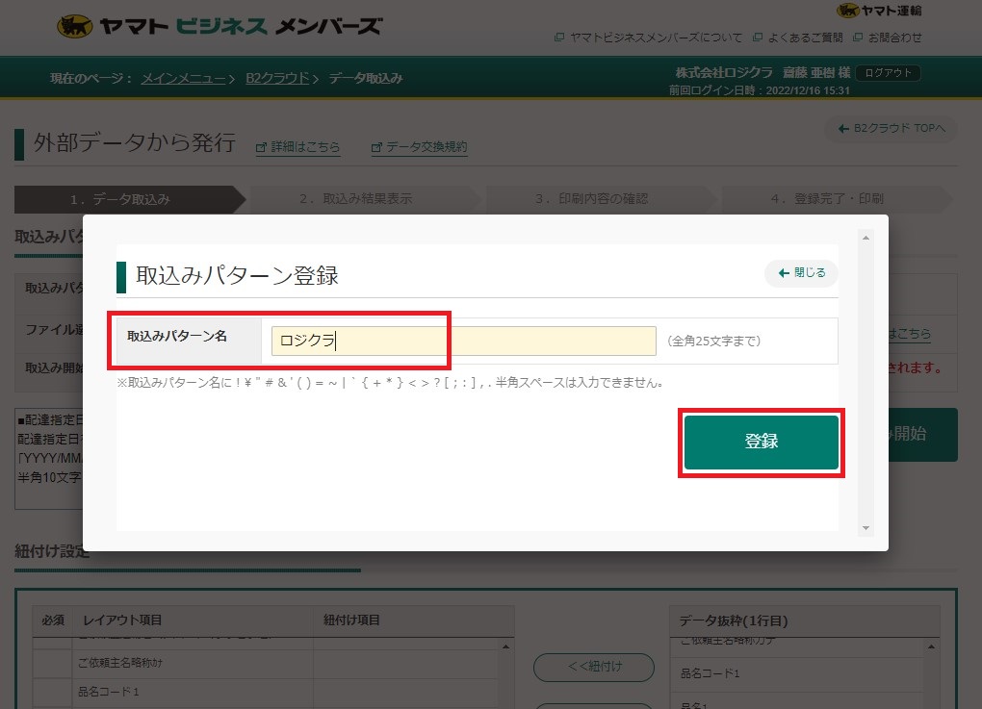
Task: Open よくあるご質問 link
Action: point(798,38)
